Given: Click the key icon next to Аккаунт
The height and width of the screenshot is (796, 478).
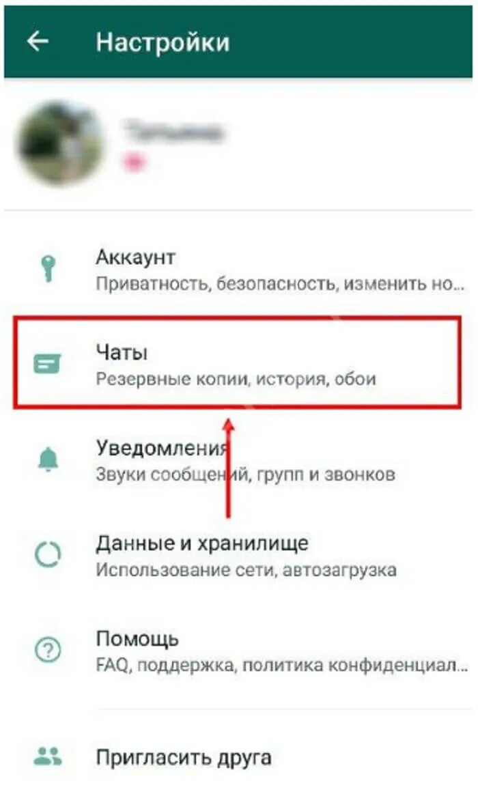Looking at the screenshot, I should (48, 268).
